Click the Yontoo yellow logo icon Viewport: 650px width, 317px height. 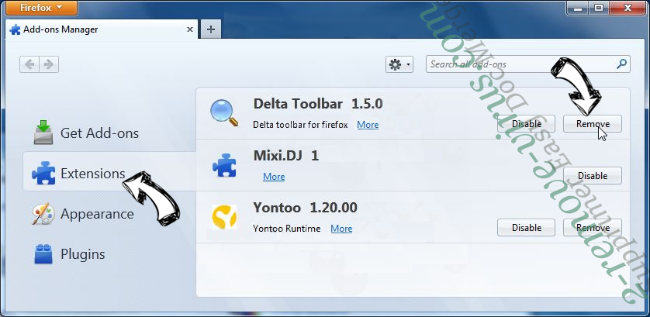tap(224, 217)
